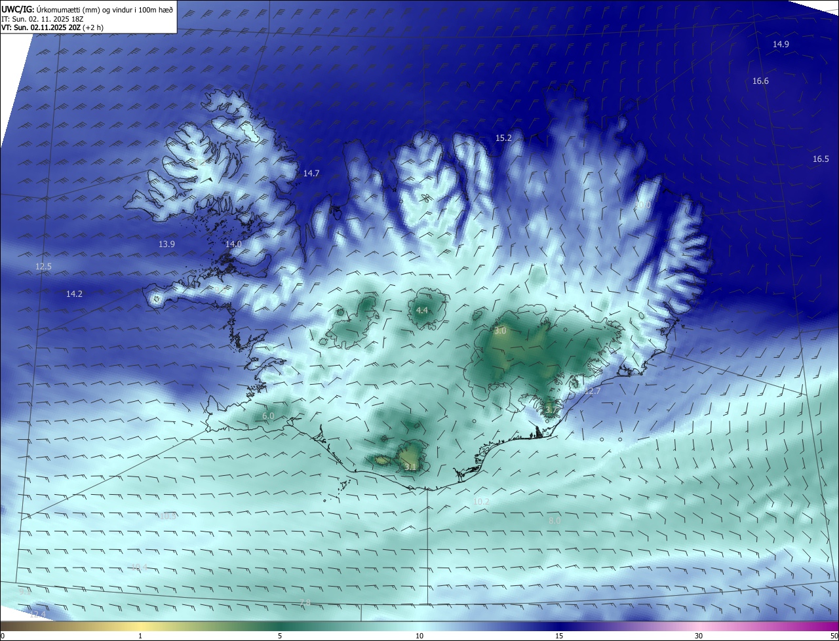Viewport: 839px width, 641px height.
Task: Click the 16.6 value on the map
Action: [x=760, y=81]
